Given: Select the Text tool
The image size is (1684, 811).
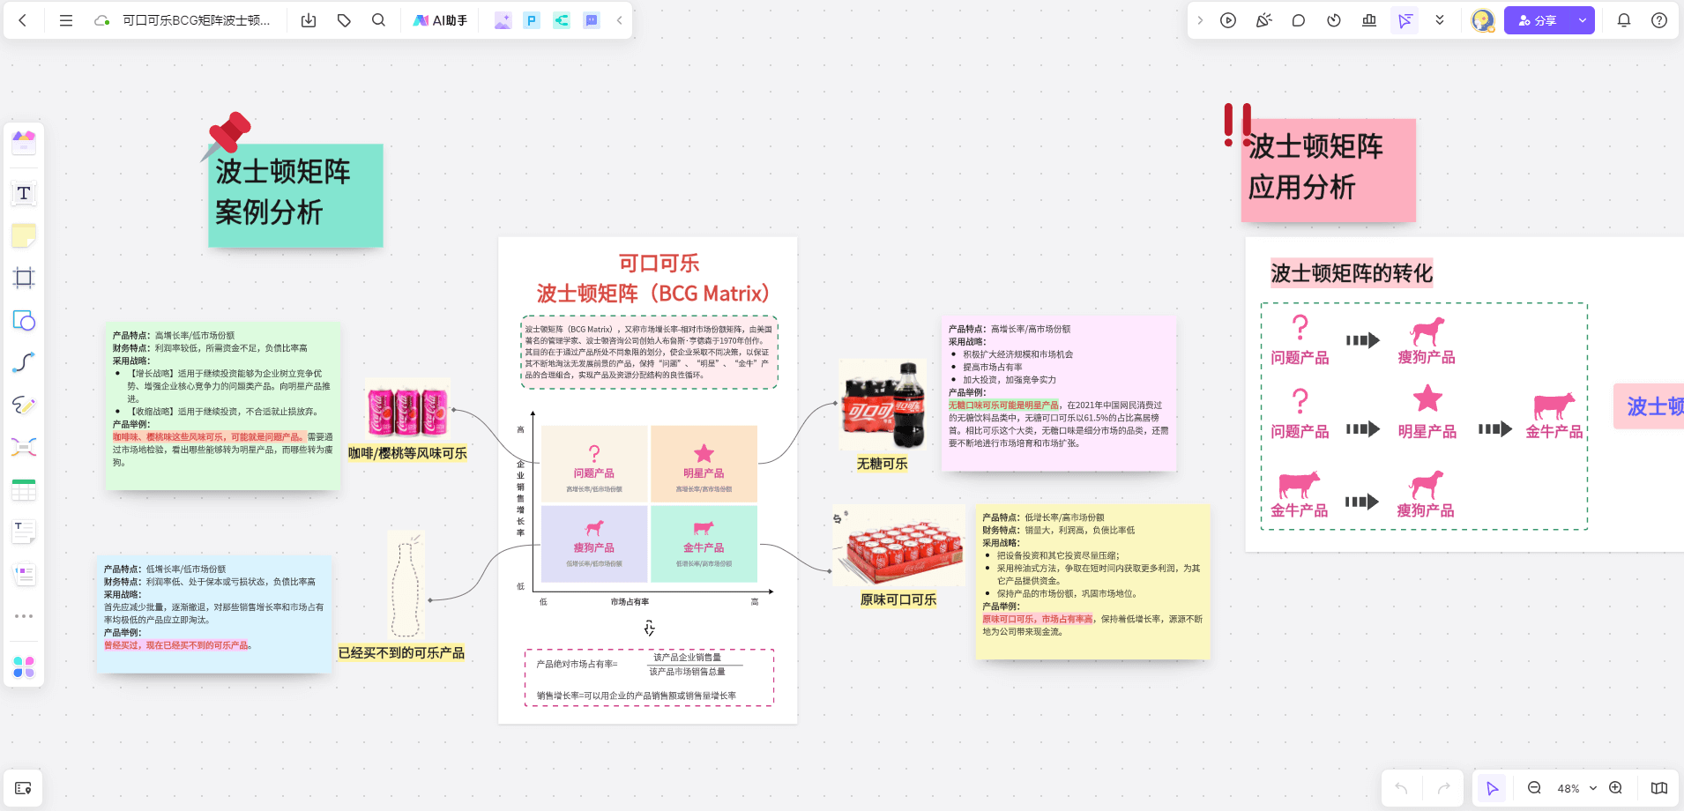Looking at the screenshot, I should click(24, 193).
